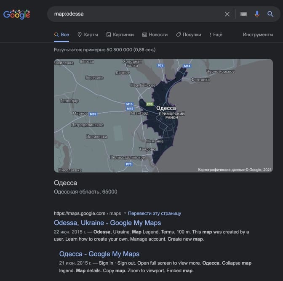Switch to the Карты tab
The height and width of the screenshot is (281, 283).
88,34
